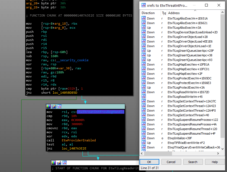Select the EtwTiLogSuspendResumeProcess+122 address
227x172 pixels.
point(193,120)
